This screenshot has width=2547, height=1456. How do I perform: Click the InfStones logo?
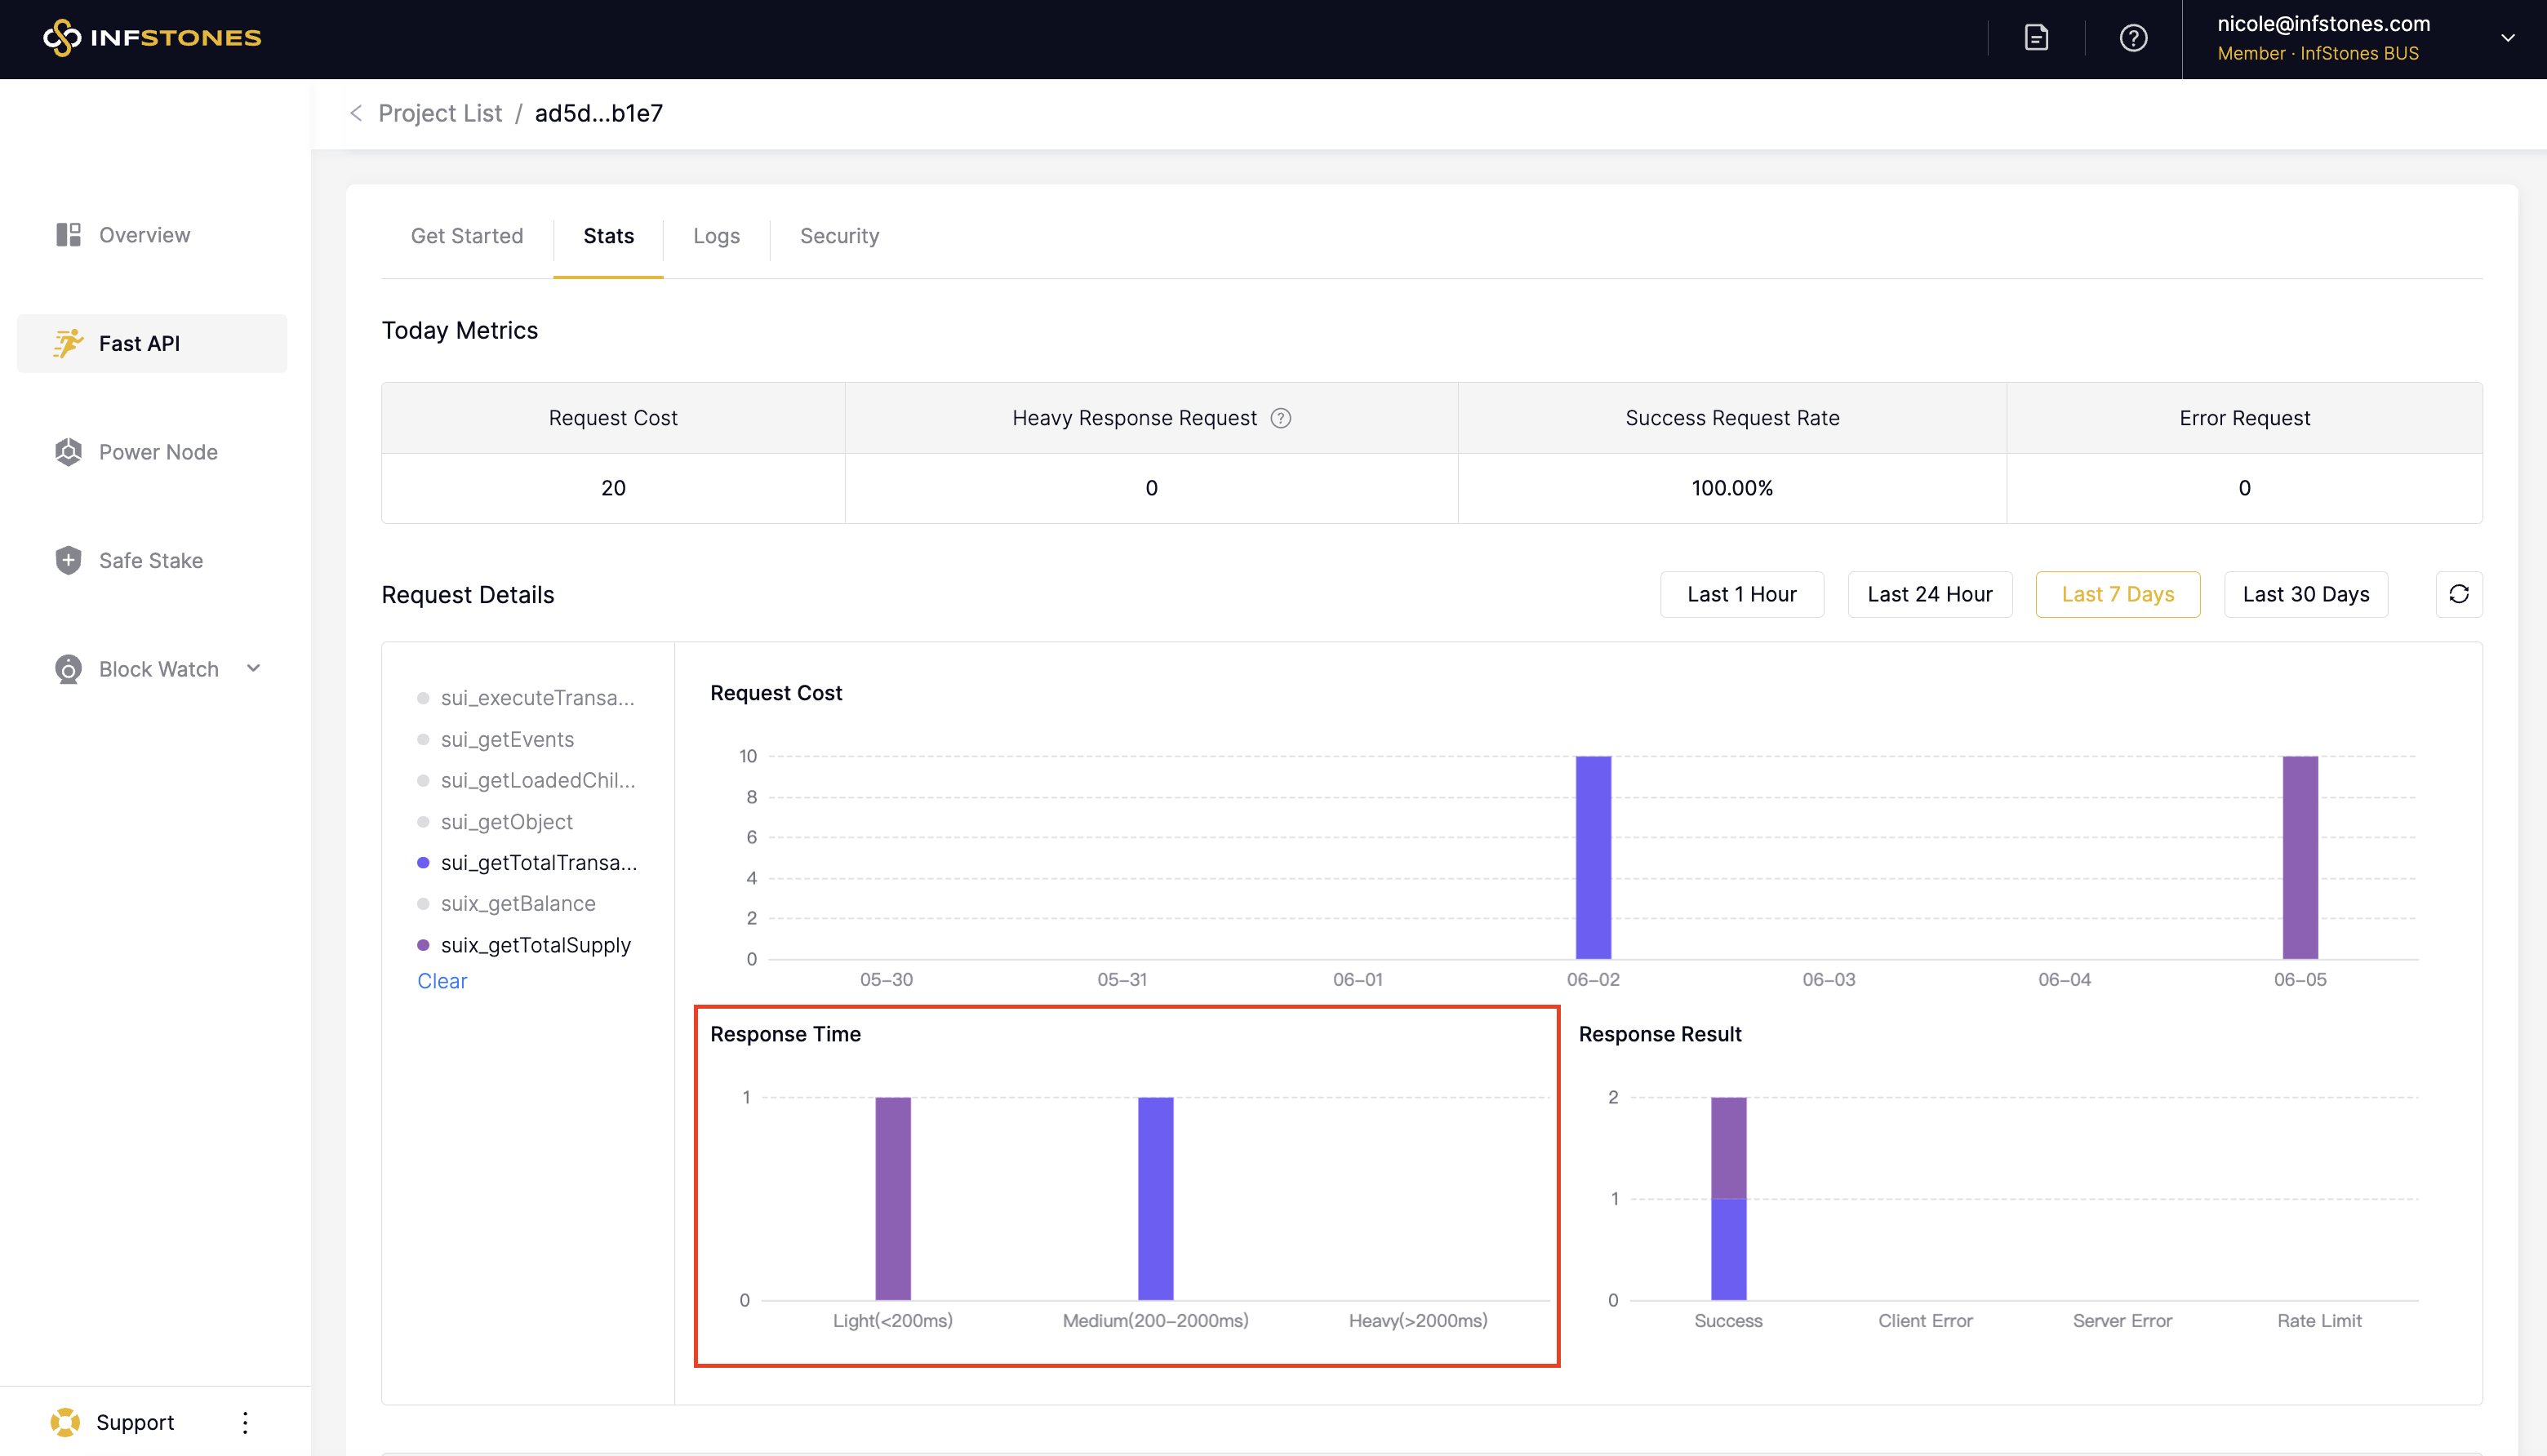pyautogui.click(x=152, y=38)
